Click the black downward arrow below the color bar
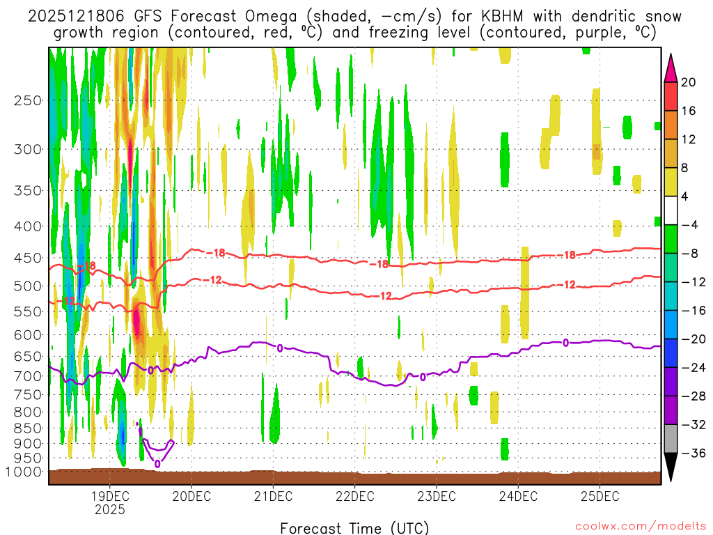 (x=671, y=467)
